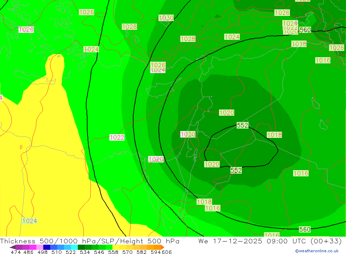The width and height of the screenshot is (346, 254).
Task: Pick the magenta legend swatch
Action: click(x=33, y=247)
